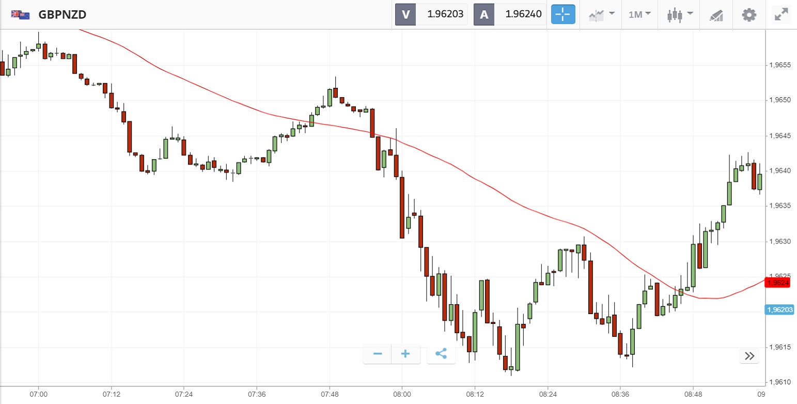Click the 07:48 time axis marker

coord(330,394)
